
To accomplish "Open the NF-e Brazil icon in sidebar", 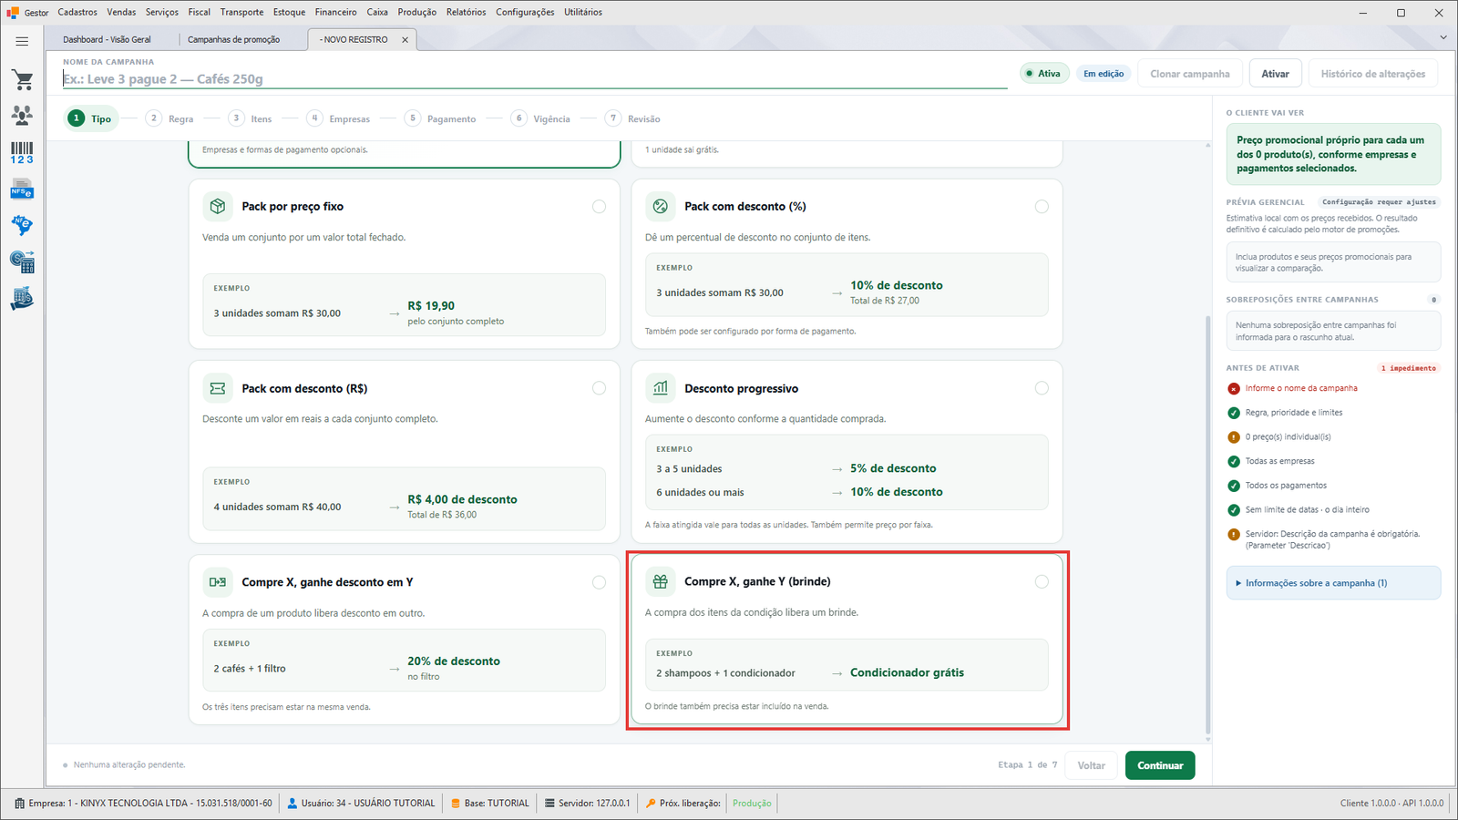I will coord(22,225).
